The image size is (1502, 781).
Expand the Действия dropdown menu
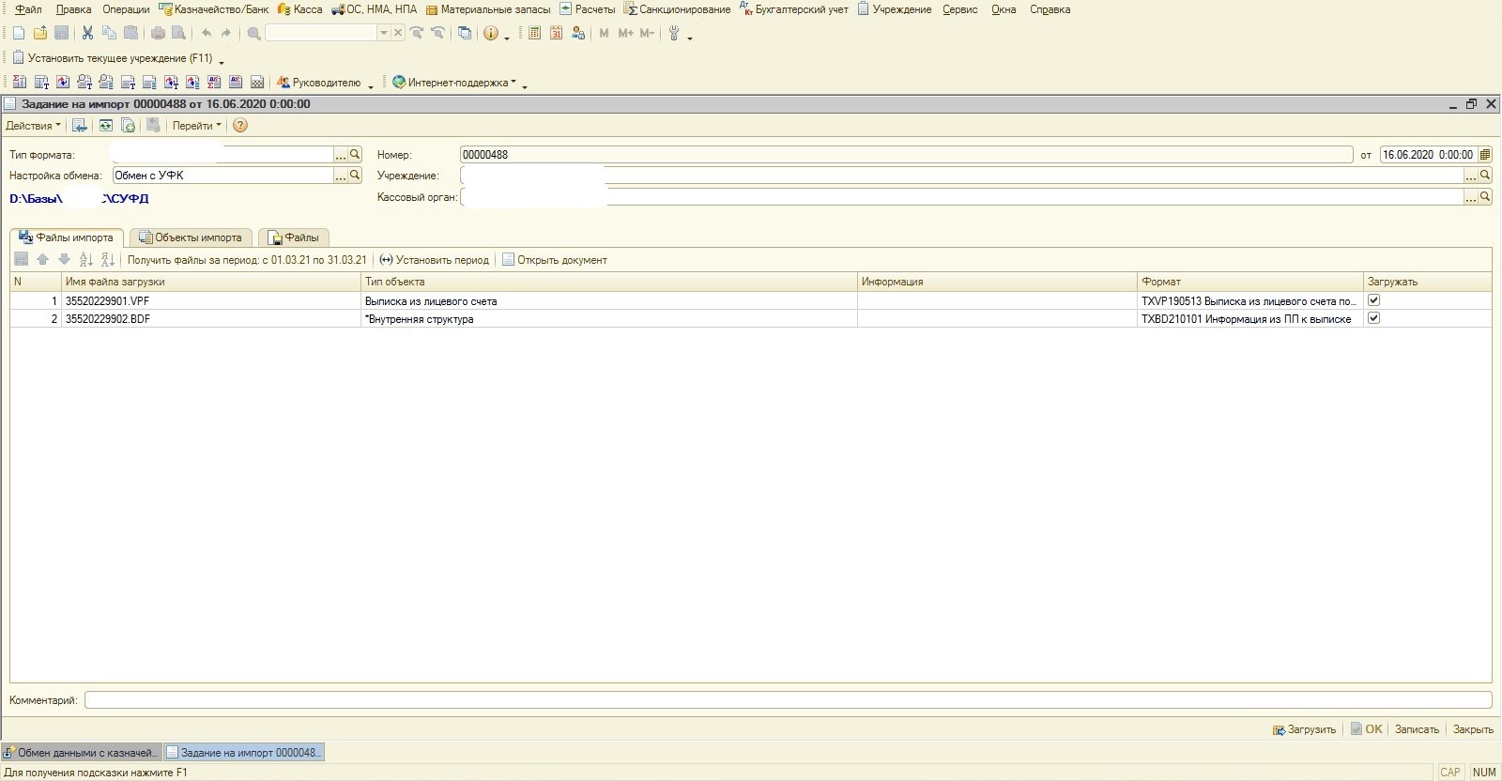(x=33, y=126)
